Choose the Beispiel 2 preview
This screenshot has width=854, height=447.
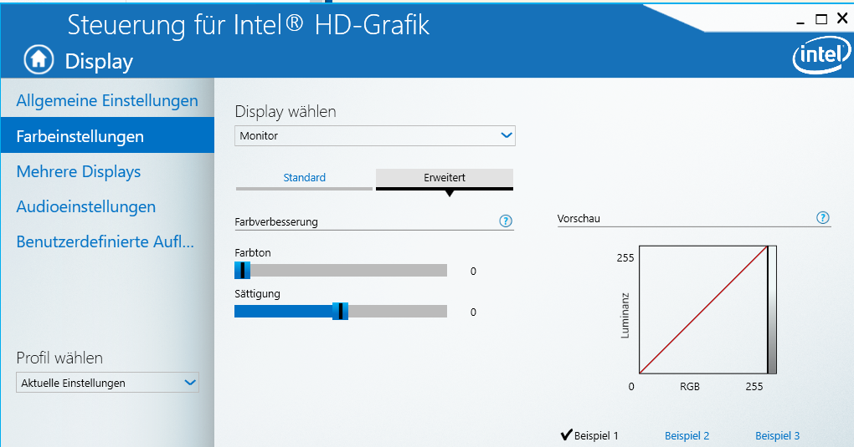tap(687, 435)
